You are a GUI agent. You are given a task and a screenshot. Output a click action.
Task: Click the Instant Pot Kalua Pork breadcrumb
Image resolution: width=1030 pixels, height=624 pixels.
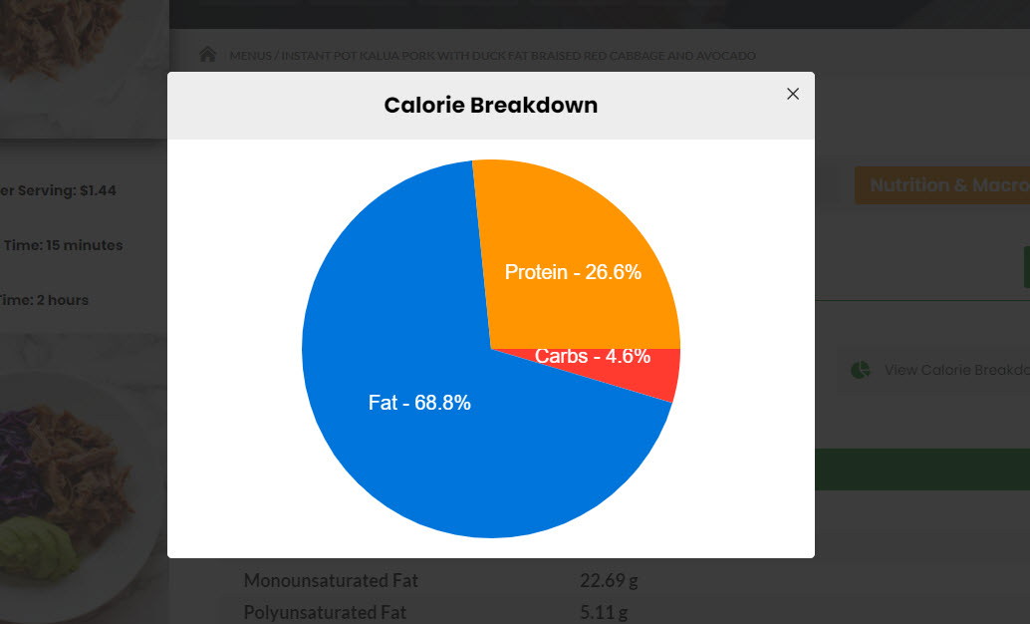(518, 56)
